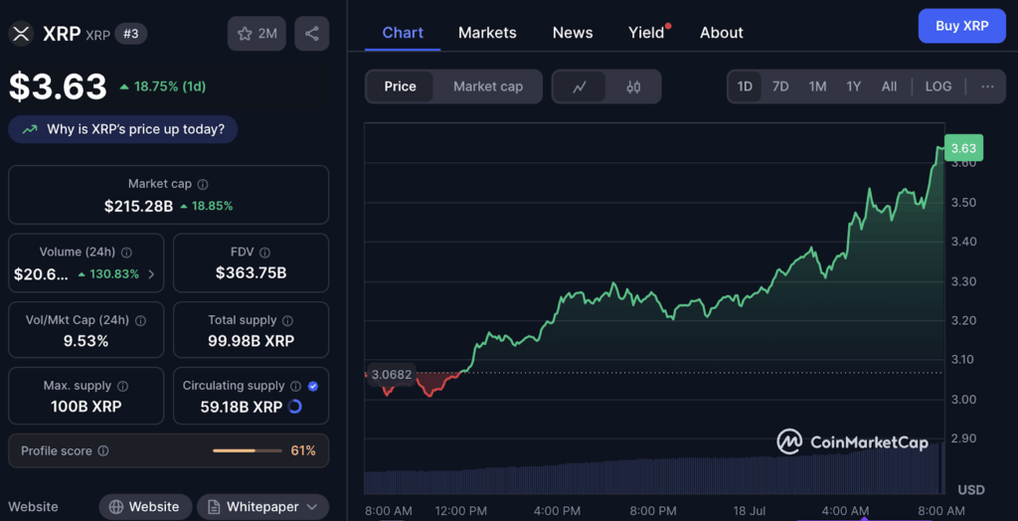
Task: Click the Profile score info icon
Action: tap(103, 451)
